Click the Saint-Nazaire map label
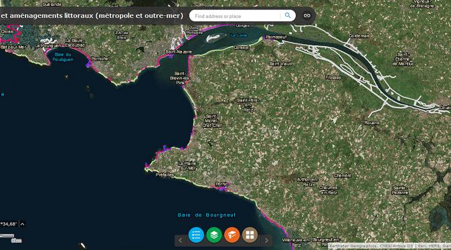 [179, 51]
